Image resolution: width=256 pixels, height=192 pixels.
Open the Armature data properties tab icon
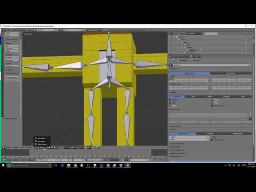click(191, 56)
